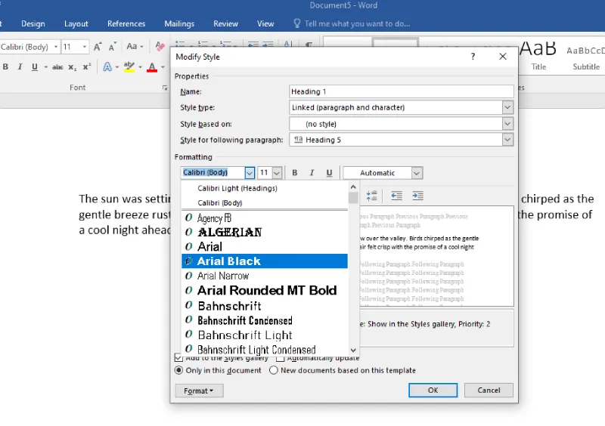Click the Tell me lightbulb icon
Image resolution: width=605 pixels, height=426 pixels.
[296, 23]
